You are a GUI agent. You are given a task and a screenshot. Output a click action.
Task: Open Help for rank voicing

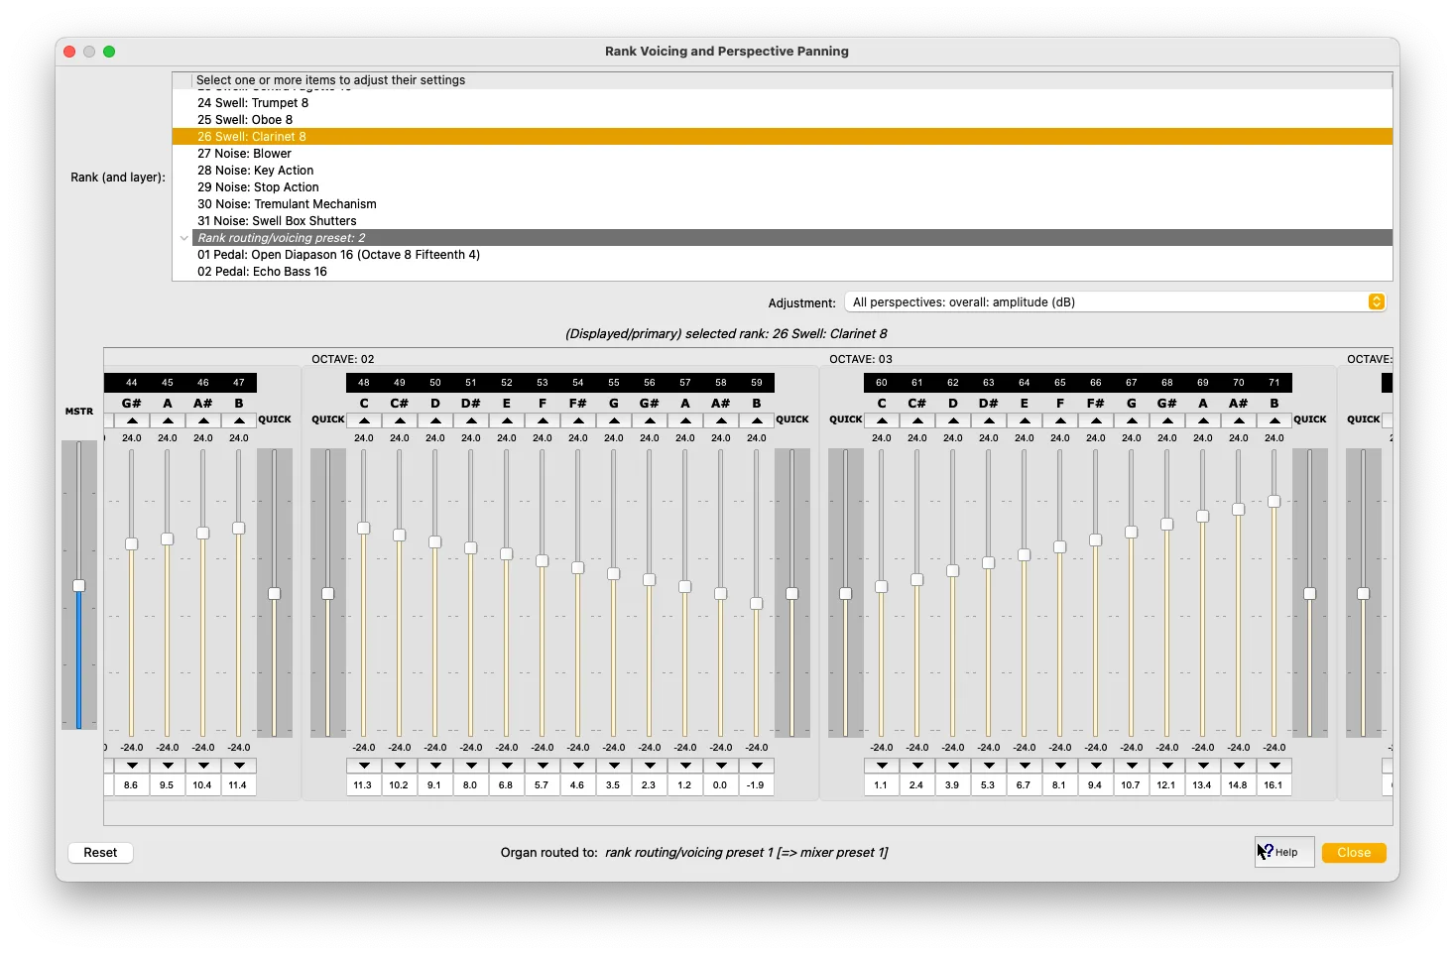[1283, 852]
